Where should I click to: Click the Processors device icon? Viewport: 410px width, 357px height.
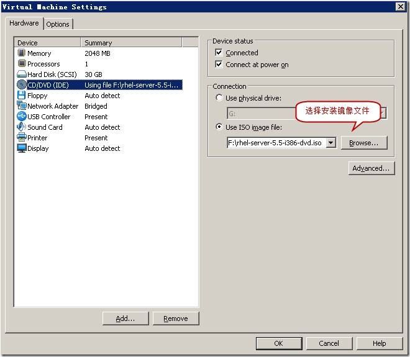point(22,63)
